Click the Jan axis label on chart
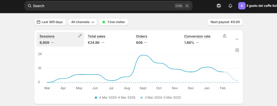This screenshot has height=106, width=277. (x=207, y=88)
